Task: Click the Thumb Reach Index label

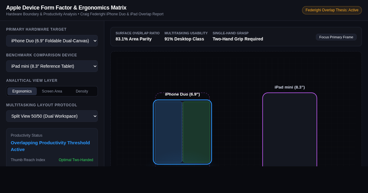Action: [x=28, y=160]
